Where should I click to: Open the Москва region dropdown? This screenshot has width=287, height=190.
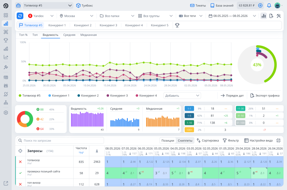click(x=76, y=16)
